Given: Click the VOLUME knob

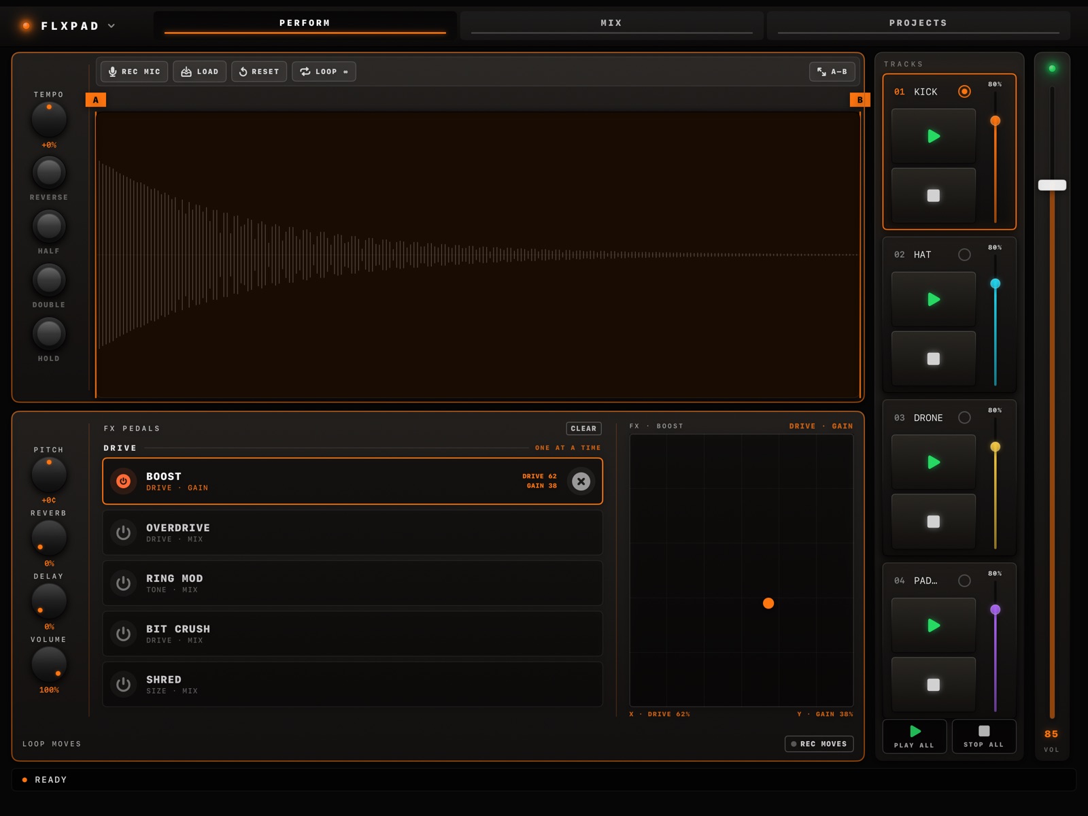Looking at the screenshot, I should pos(49,664).
